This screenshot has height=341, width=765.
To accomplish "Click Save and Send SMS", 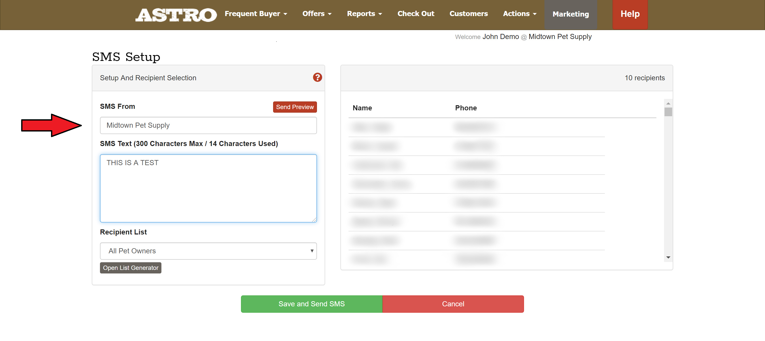I will pyautogui.click(x=311, y=304).
